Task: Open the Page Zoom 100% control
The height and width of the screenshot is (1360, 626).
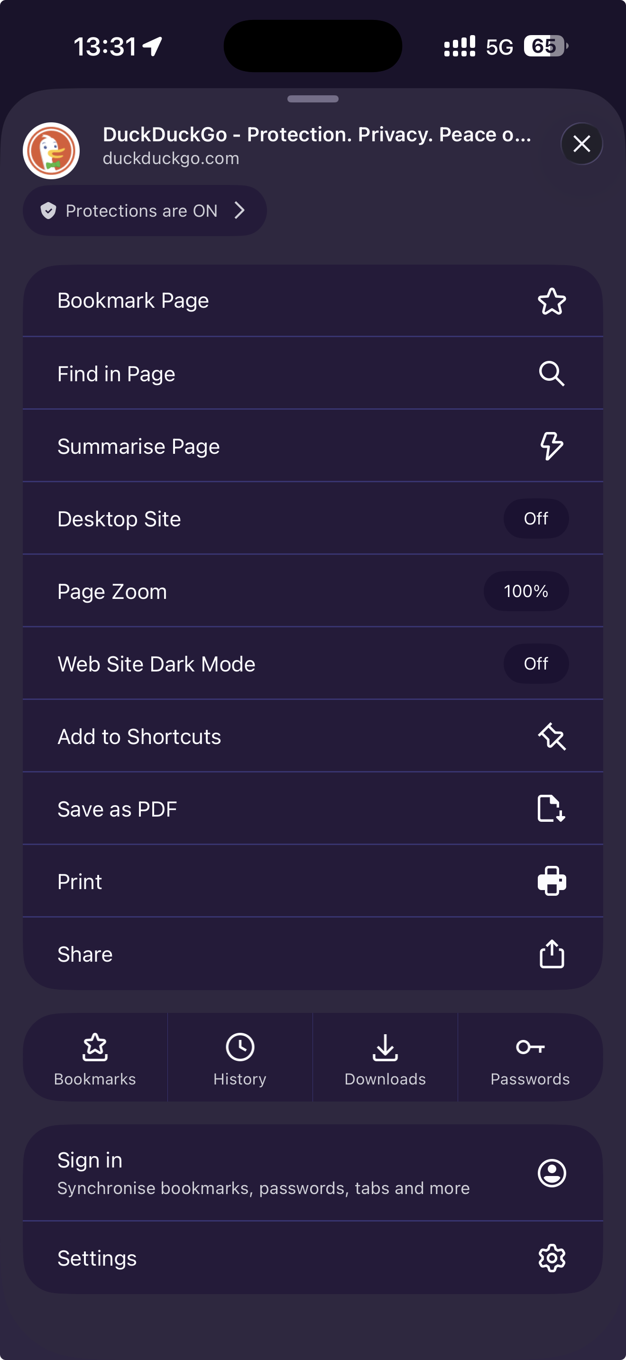Action: [x=526, y=591]
